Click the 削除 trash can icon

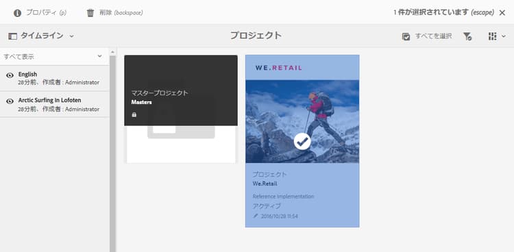click(90, 13)
